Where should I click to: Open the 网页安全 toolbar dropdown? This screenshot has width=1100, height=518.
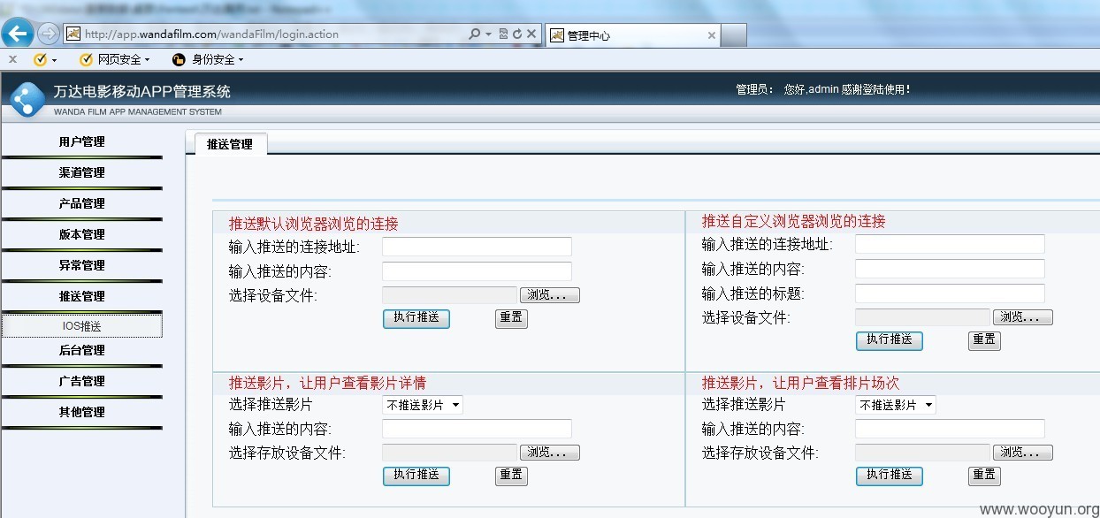coord(115,59)
